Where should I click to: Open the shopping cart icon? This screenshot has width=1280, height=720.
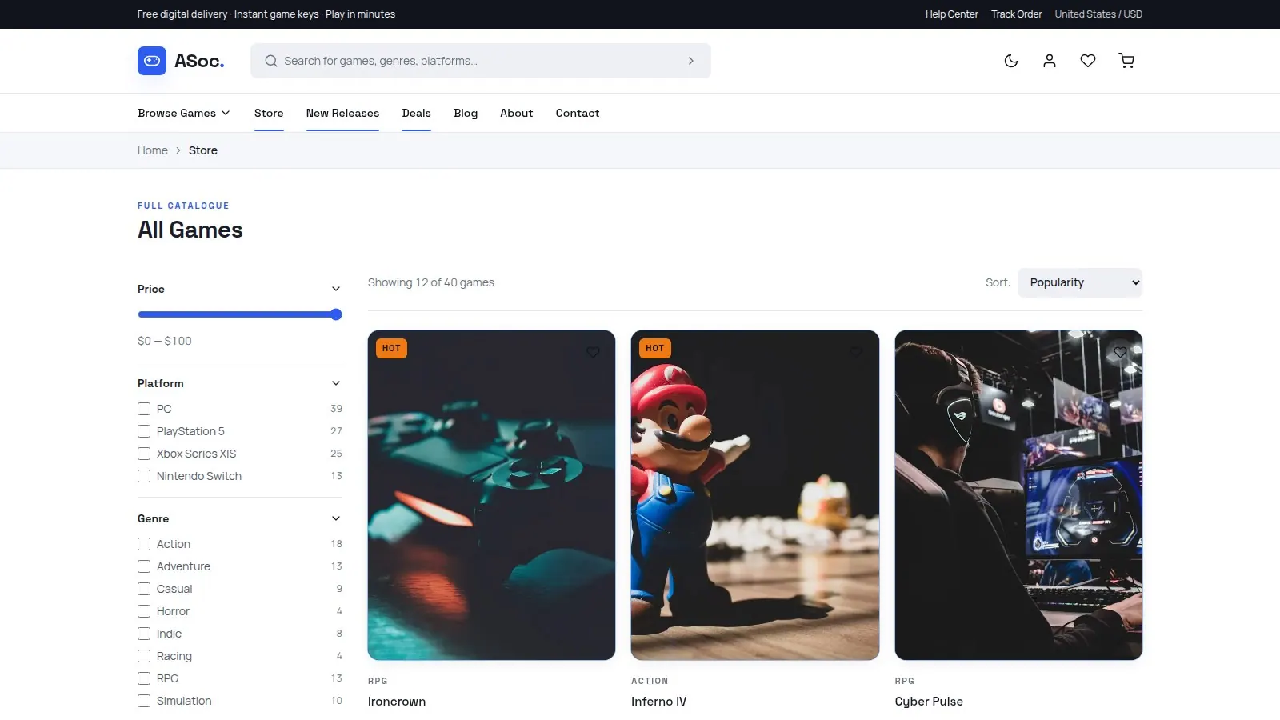tap(1126, 61)
